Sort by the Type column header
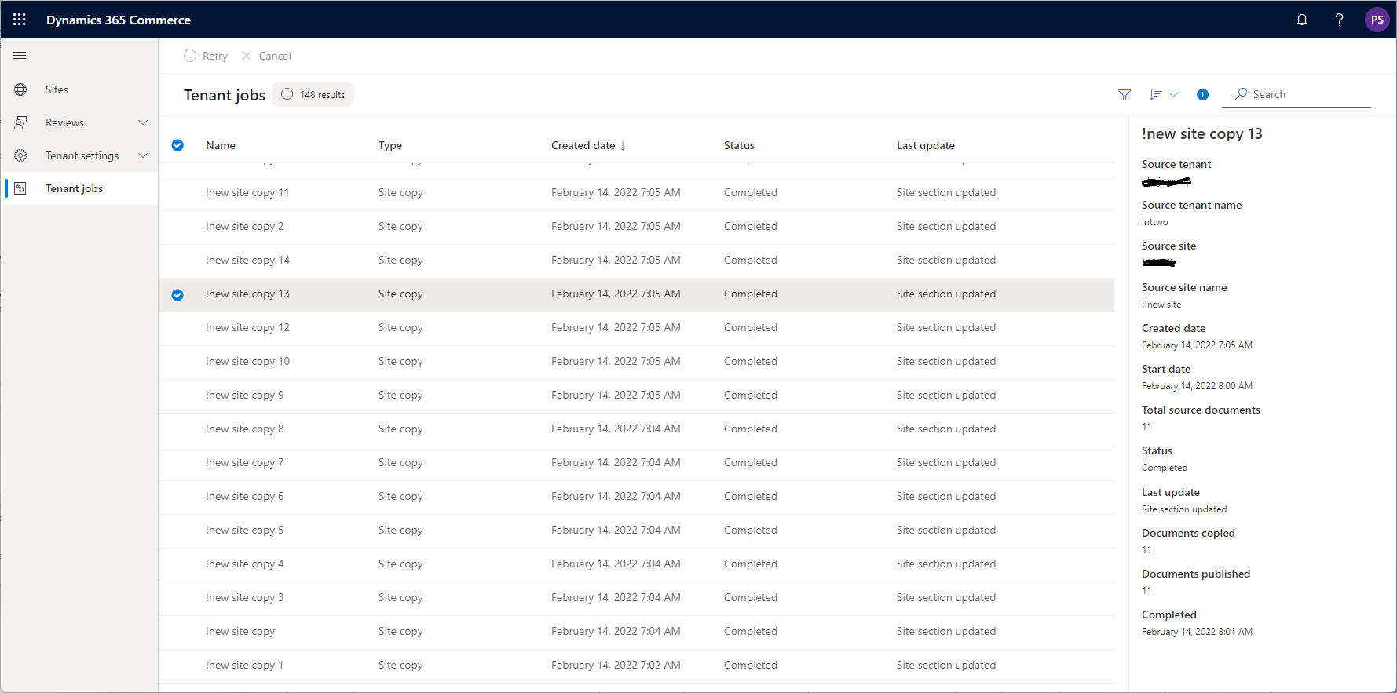1397x693 pixels. tap(390, 145)
